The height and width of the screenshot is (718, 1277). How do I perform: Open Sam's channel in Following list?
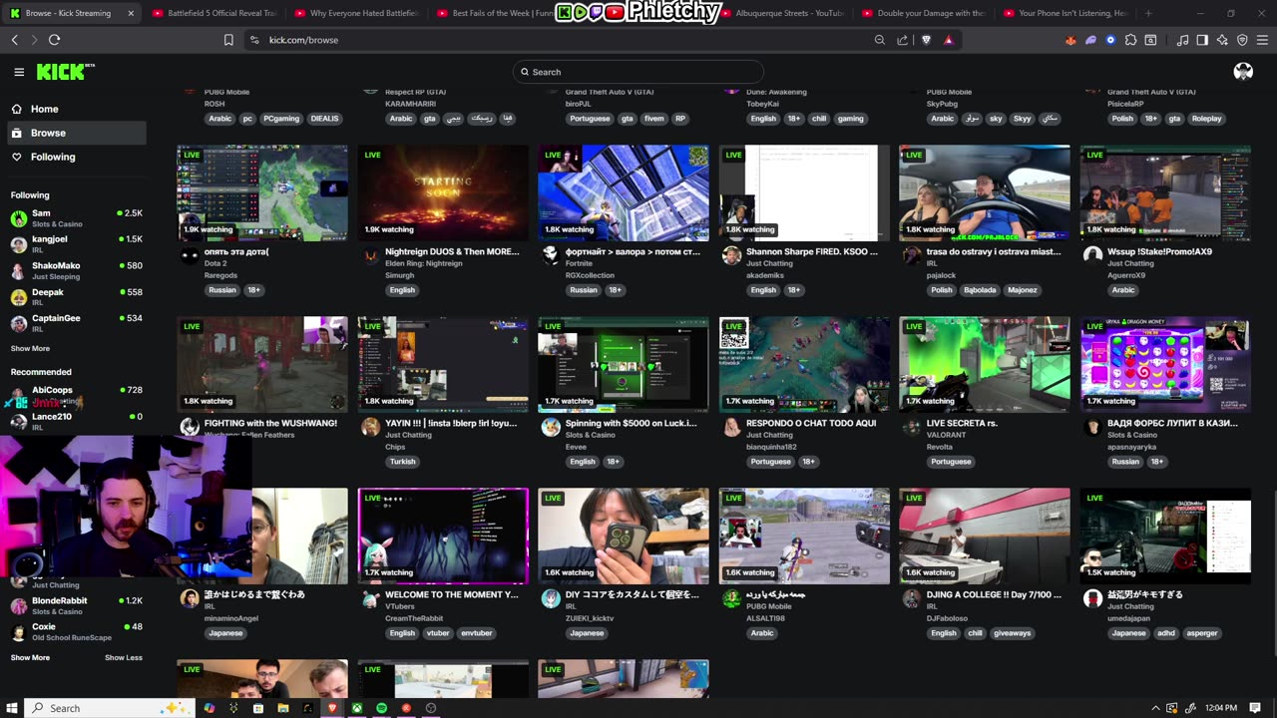click(x=77, y=217)
